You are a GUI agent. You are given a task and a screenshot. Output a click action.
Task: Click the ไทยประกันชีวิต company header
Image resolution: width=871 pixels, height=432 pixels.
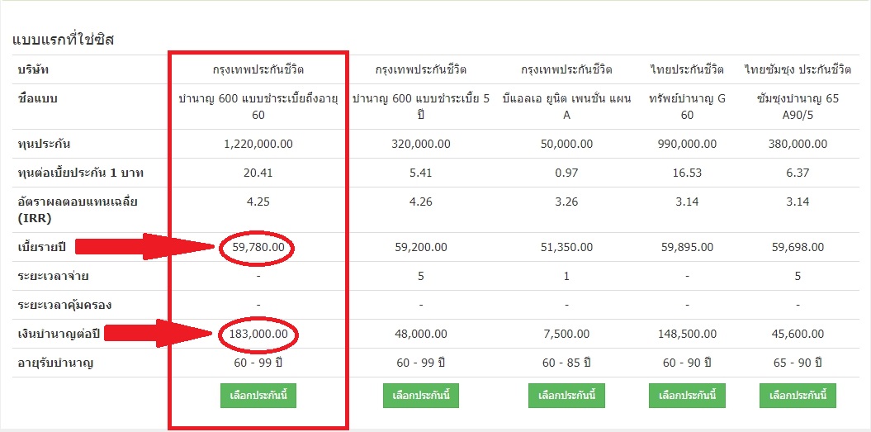coord(687,69)
